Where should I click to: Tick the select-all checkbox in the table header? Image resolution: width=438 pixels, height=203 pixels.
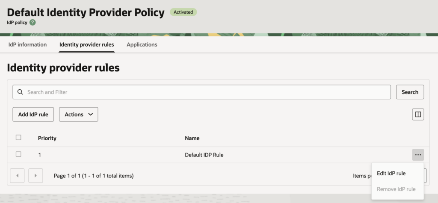[18, 138]
